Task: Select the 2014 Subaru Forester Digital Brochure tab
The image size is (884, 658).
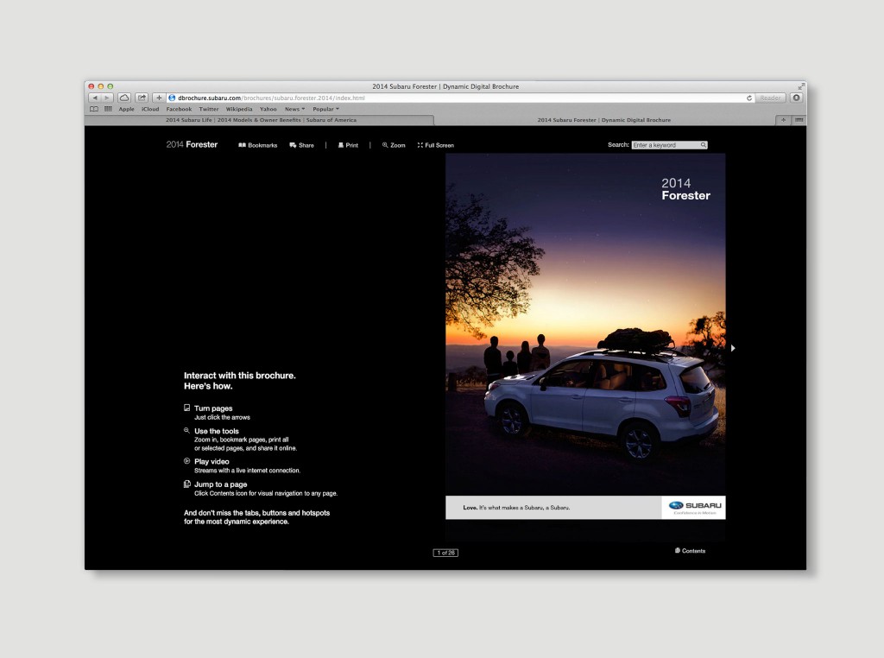Action: [x=603, y=120]
